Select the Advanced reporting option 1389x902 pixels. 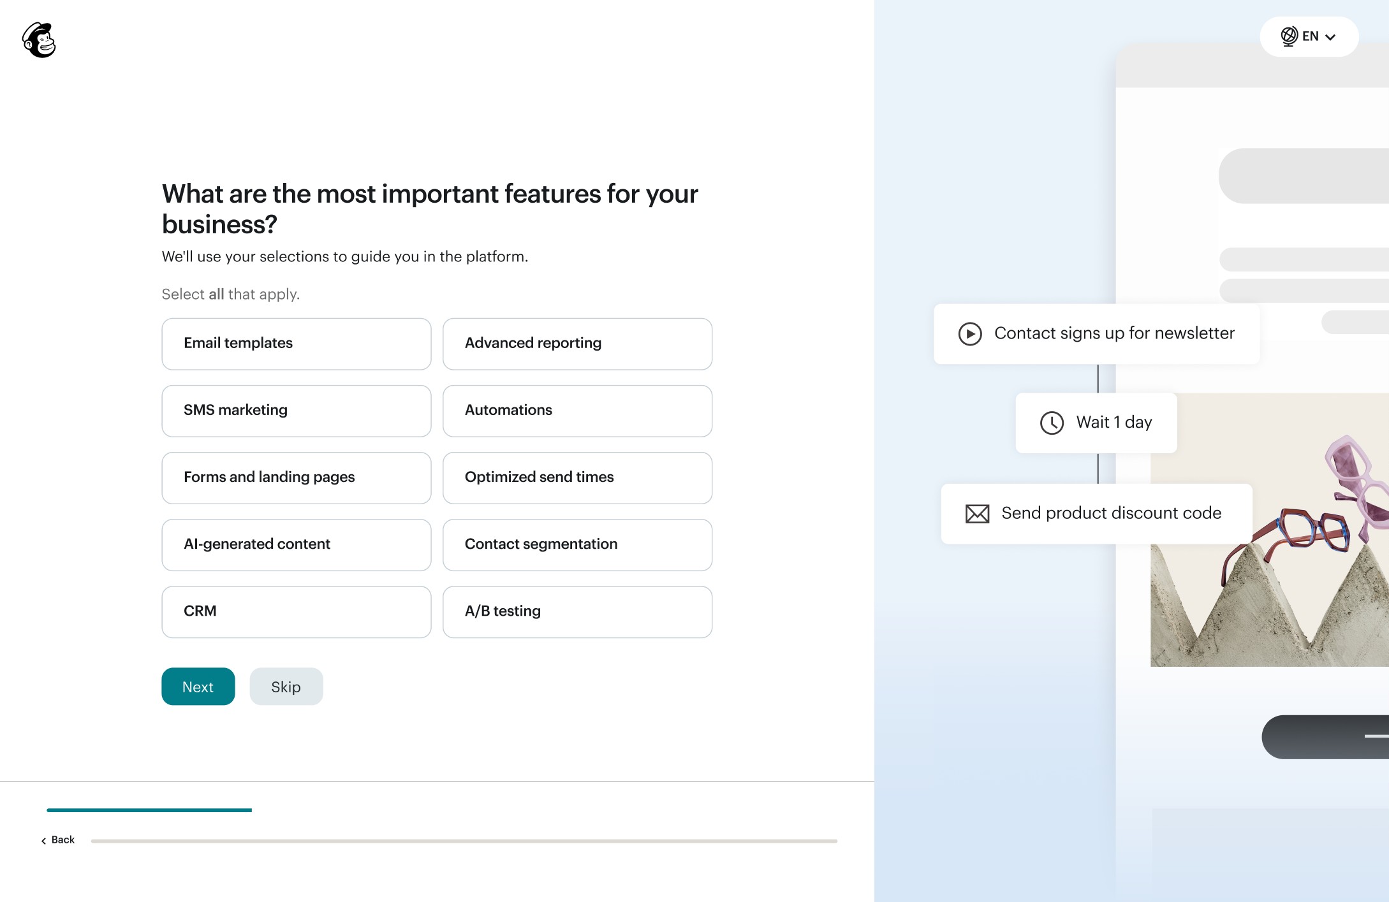(577, 344)
